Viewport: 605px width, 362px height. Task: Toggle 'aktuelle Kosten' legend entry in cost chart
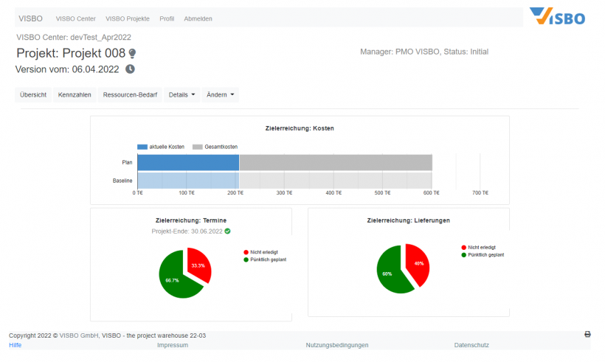(161, 147)
